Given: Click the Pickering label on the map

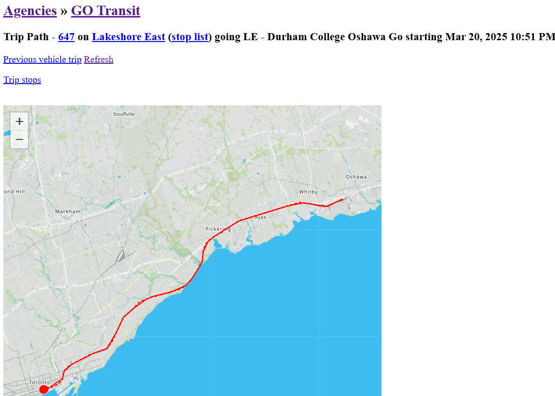Looking at the screenshot, I should pos(218,229).
